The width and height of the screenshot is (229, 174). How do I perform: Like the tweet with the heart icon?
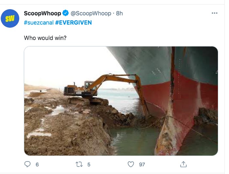coord(131,164)
